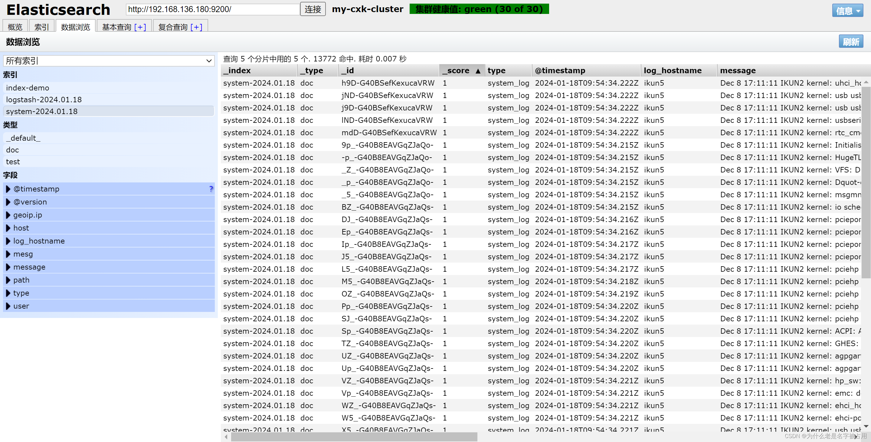Click the 刷新 refresh button
Screen dimensions: 871x442
[x=850, y=41]
